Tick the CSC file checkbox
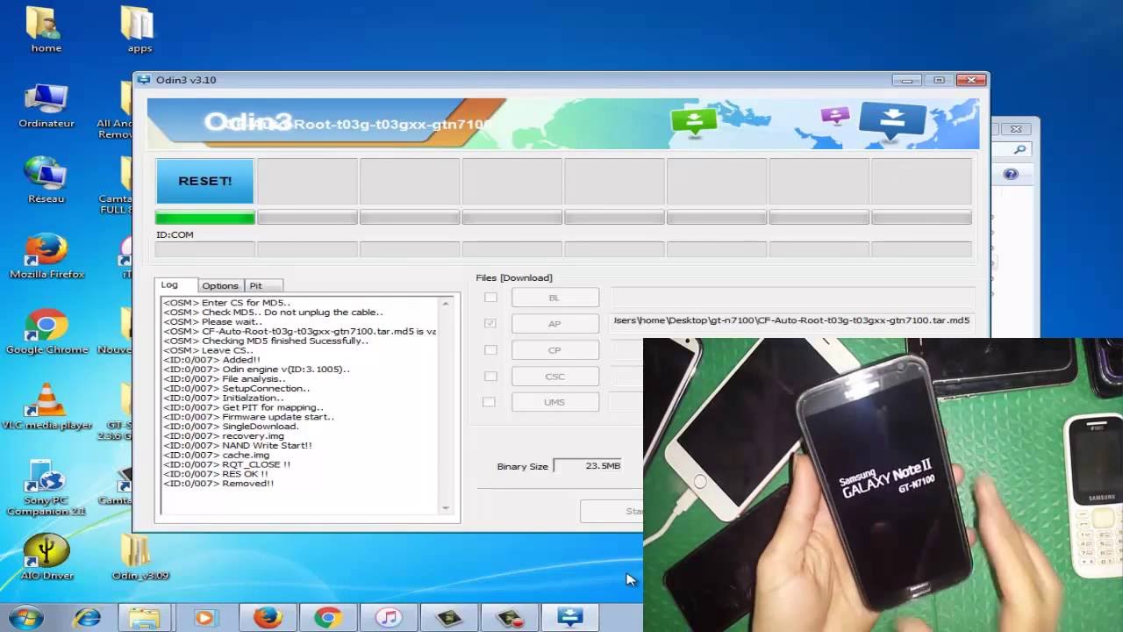Image resolution: width=1123 pixels, height=632 pixels. (490, 376)
